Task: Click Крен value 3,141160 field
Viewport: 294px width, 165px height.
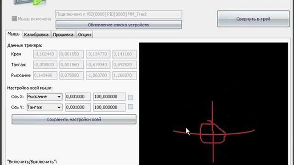Action: click(x=124, y=54)
